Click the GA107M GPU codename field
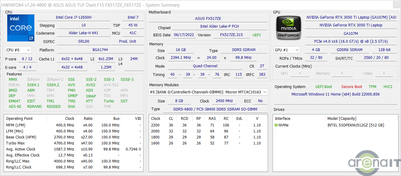The width and height of the screenshot is (401, 176). [351, 34]
